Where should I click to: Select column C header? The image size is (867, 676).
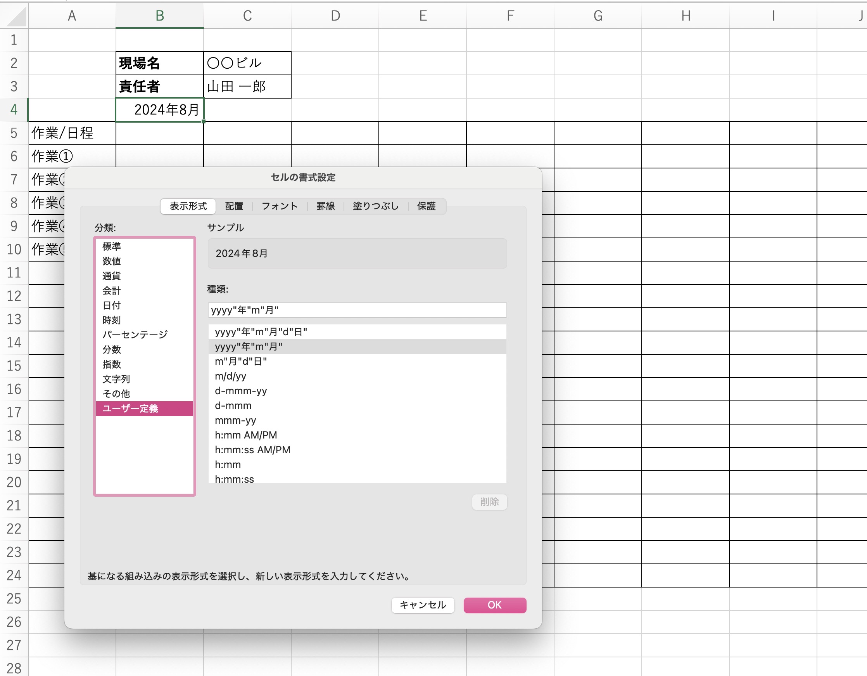pyautogui.click(x=247, y=16)
